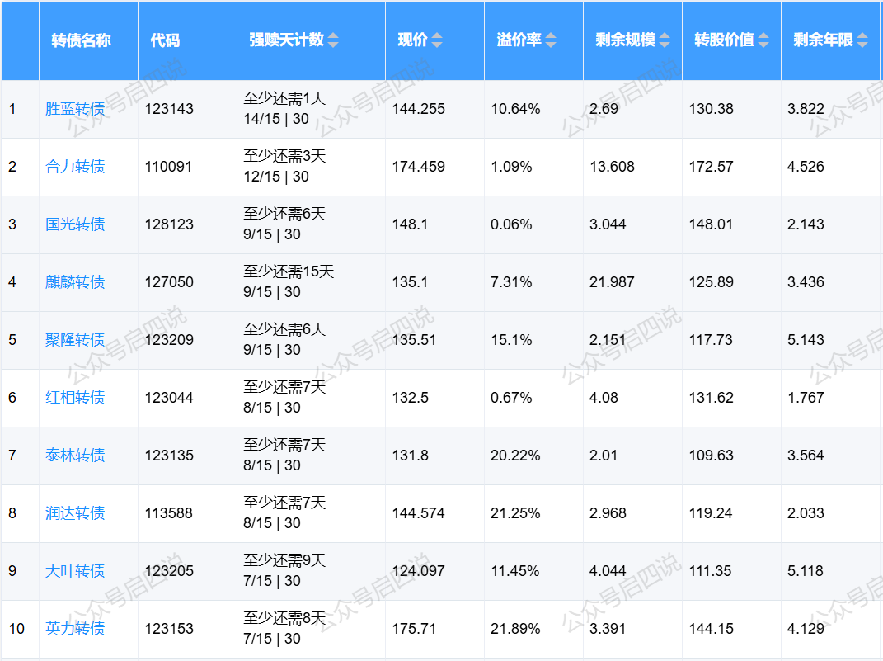Click sort icon beside 转股价值

coord(763,40)
